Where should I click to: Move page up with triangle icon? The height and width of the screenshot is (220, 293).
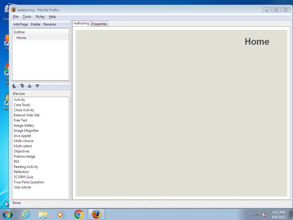[x=29, y=86]
